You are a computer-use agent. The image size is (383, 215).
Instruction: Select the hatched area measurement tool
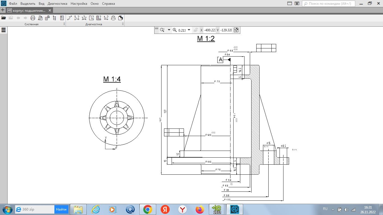click(x=98, y=18)
